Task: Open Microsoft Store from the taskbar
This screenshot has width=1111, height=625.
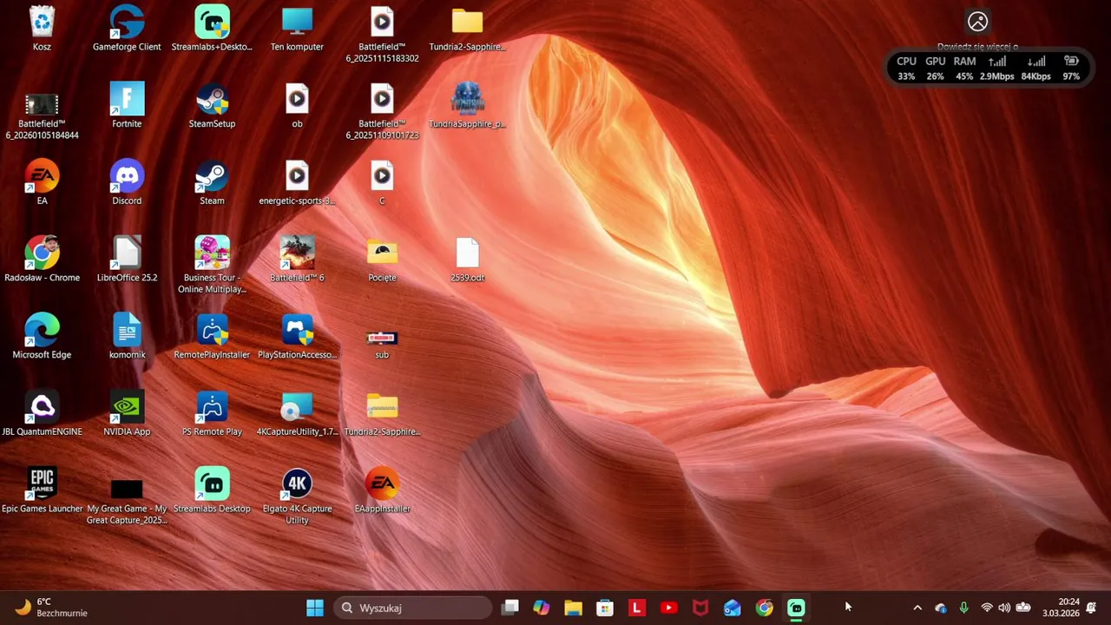Action: pos(605,608)
